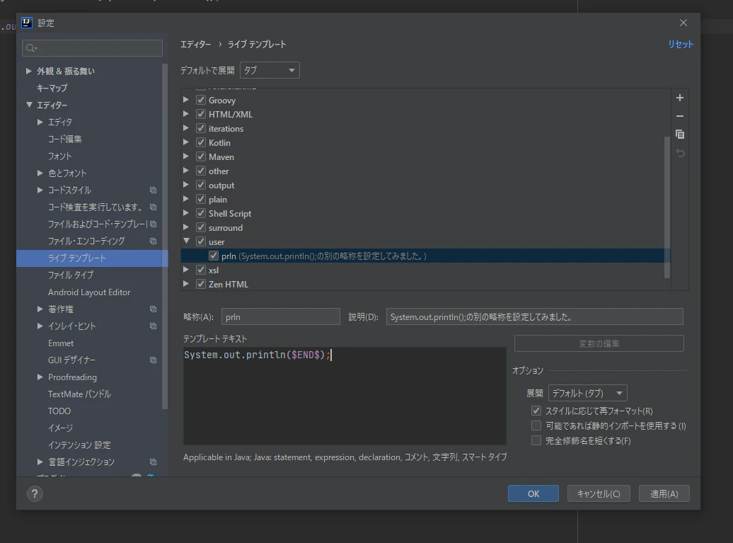Toggle スタイルに応じて再フォーマット checkbox
The height and width of the screenshot is (543, 733).
coord(536,411)
